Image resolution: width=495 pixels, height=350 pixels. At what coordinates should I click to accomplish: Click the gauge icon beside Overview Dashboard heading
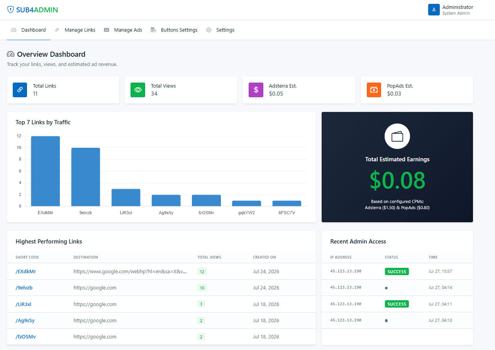[11, 54]
